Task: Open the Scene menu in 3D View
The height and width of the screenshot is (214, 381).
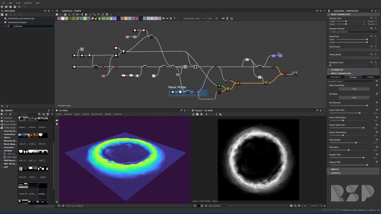Action: click(x=59, y=114)
